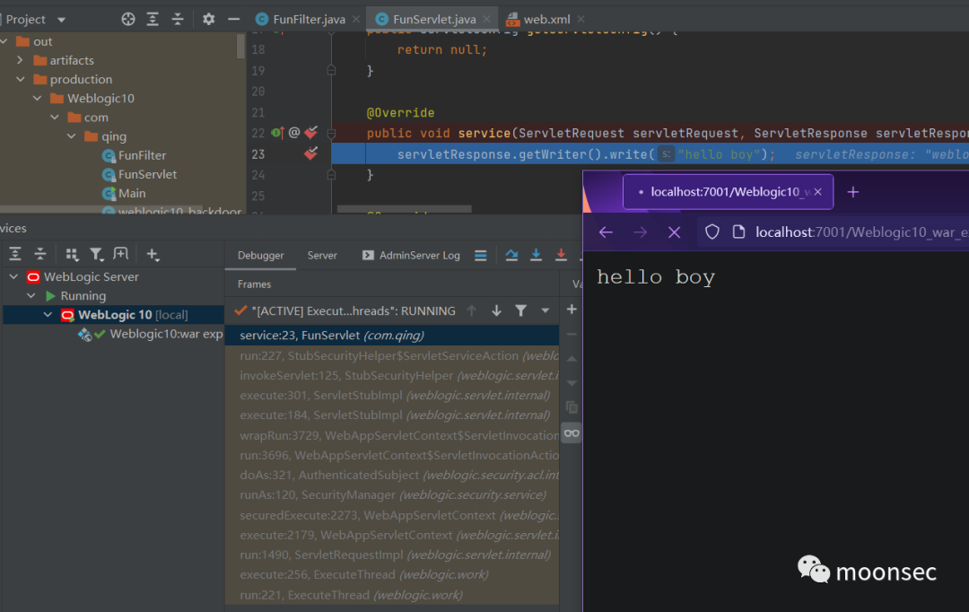Collapse the Weblogic10 folder

37,99
